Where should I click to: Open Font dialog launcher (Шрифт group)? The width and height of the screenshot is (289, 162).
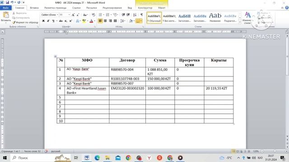click(95, 27)
